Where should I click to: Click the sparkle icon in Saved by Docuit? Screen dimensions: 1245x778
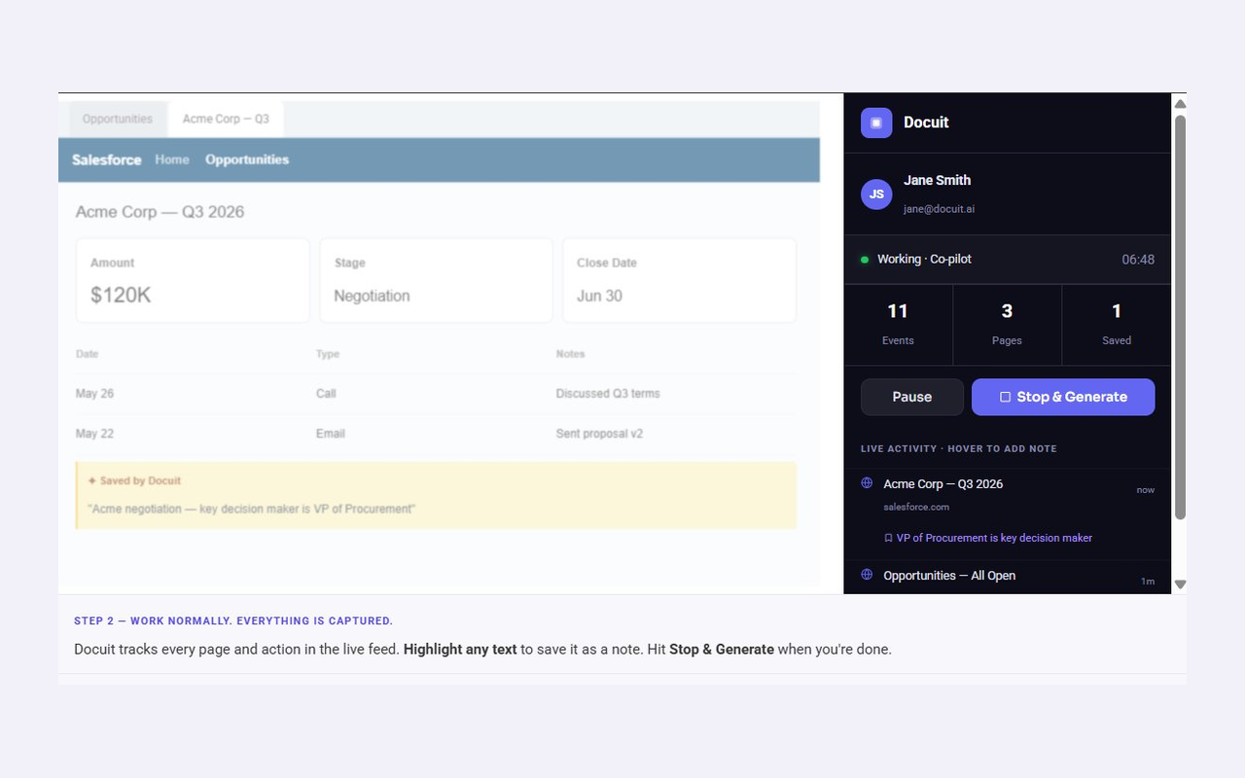tap(92, 480)
